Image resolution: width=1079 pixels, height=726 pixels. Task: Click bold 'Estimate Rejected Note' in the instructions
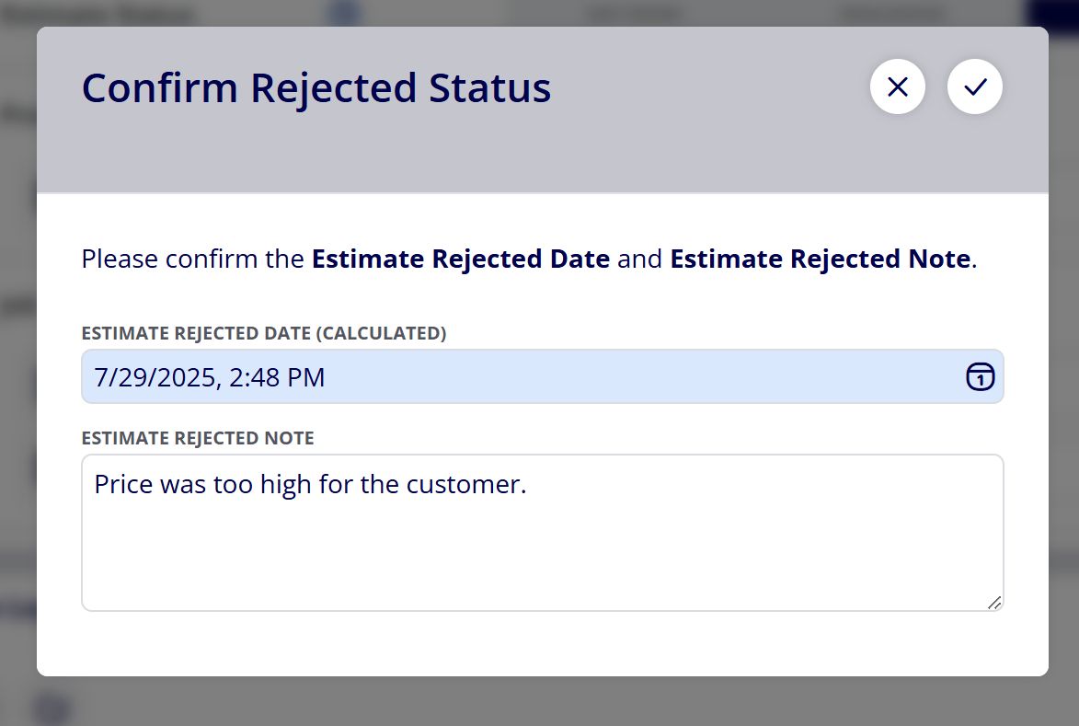coord(821,259)
